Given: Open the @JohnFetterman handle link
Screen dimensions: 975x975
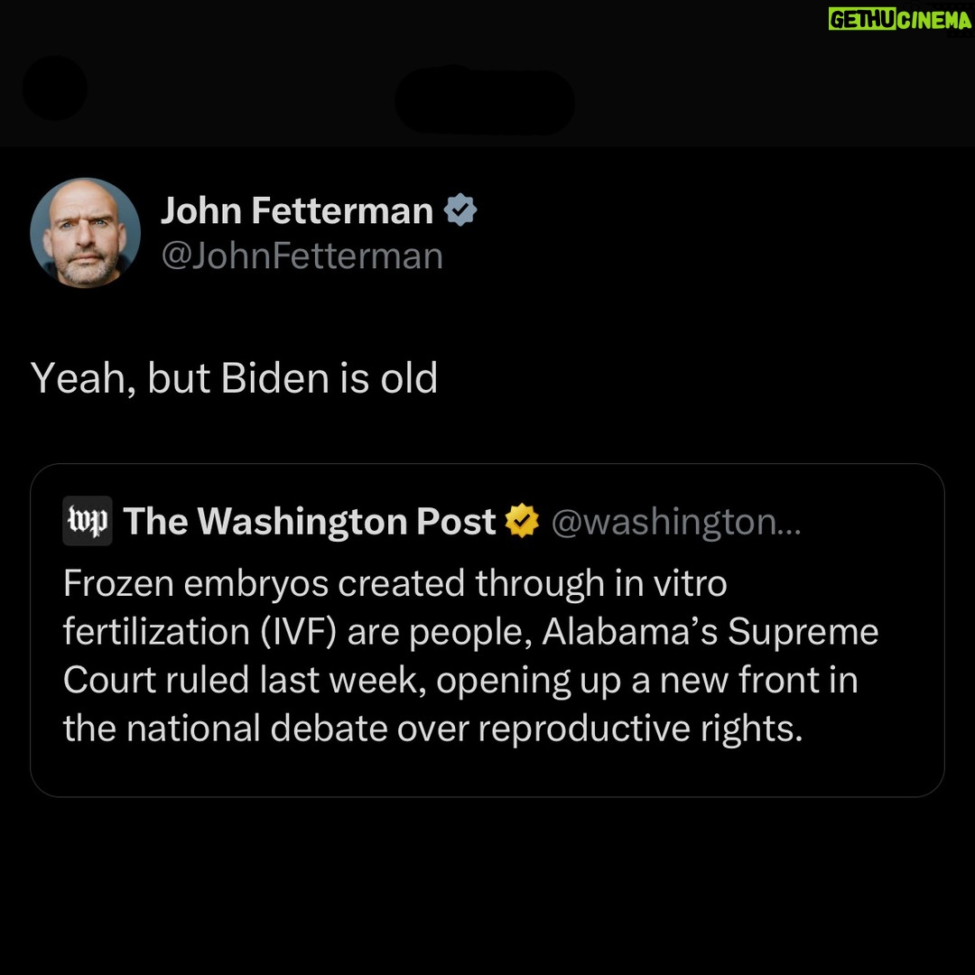Looking at the screenshot, I should pyautogui.click(x=302, y=255).
